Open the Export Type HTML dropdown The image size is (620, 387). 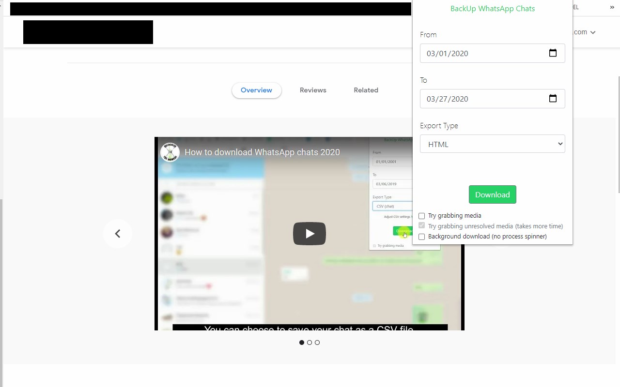(x=493, y=144)
